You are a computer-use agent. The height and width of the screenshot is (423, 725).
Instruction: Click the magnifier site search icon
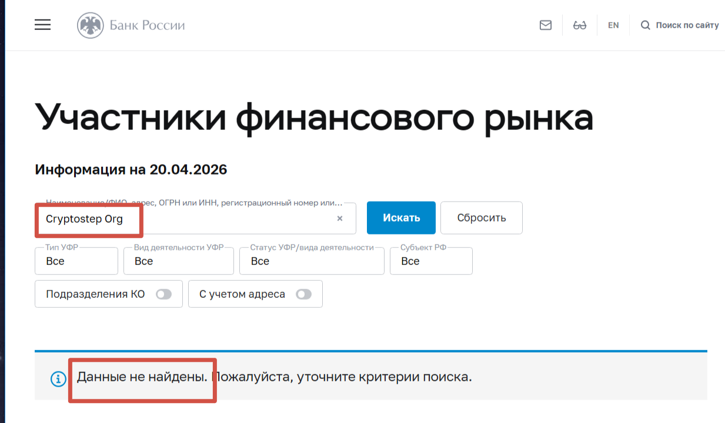645,25
